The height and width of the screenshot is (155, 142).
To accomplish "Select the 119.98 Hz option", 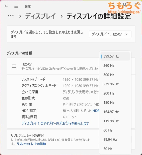I will click(x=115, y=121).
